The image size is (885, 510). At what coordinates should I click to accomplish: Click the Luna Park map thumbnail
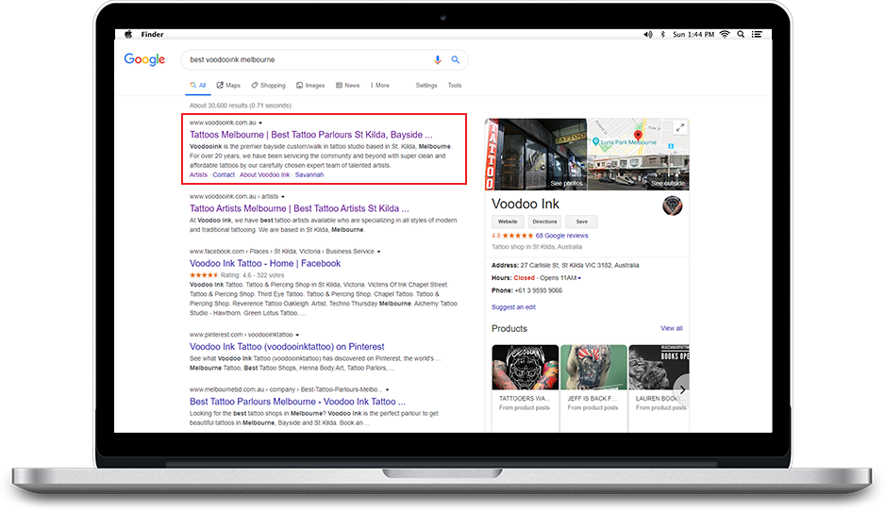(639, 137)
